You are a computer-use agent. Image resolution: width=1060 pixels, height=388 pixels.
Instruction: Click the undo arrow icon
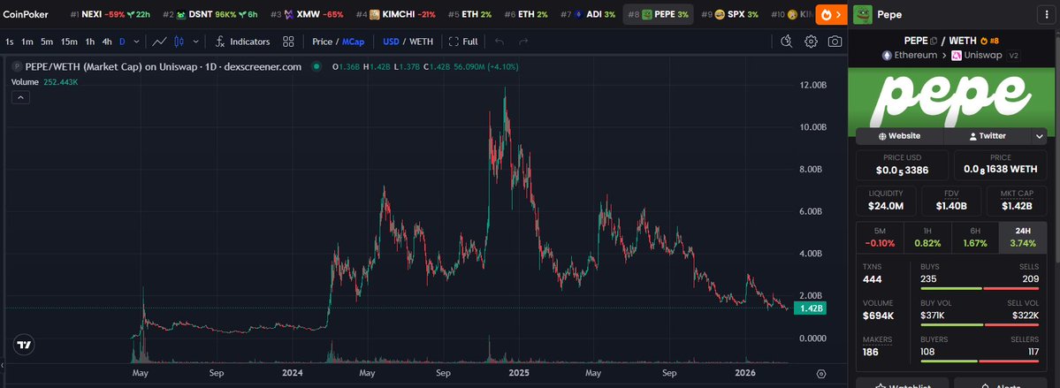point(499,42)
